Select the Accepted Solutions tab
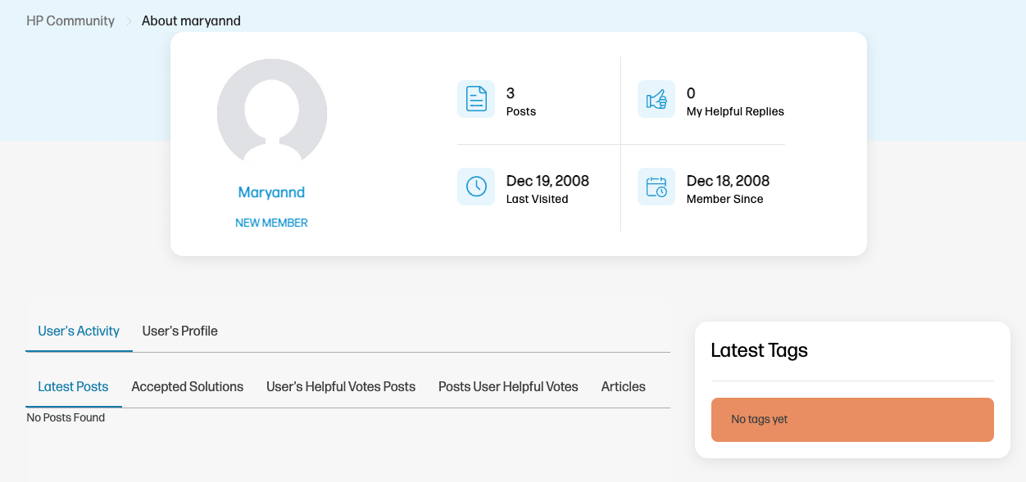Screen dimensions: 1026x482 pyautogui.click(x=188, y=386)
